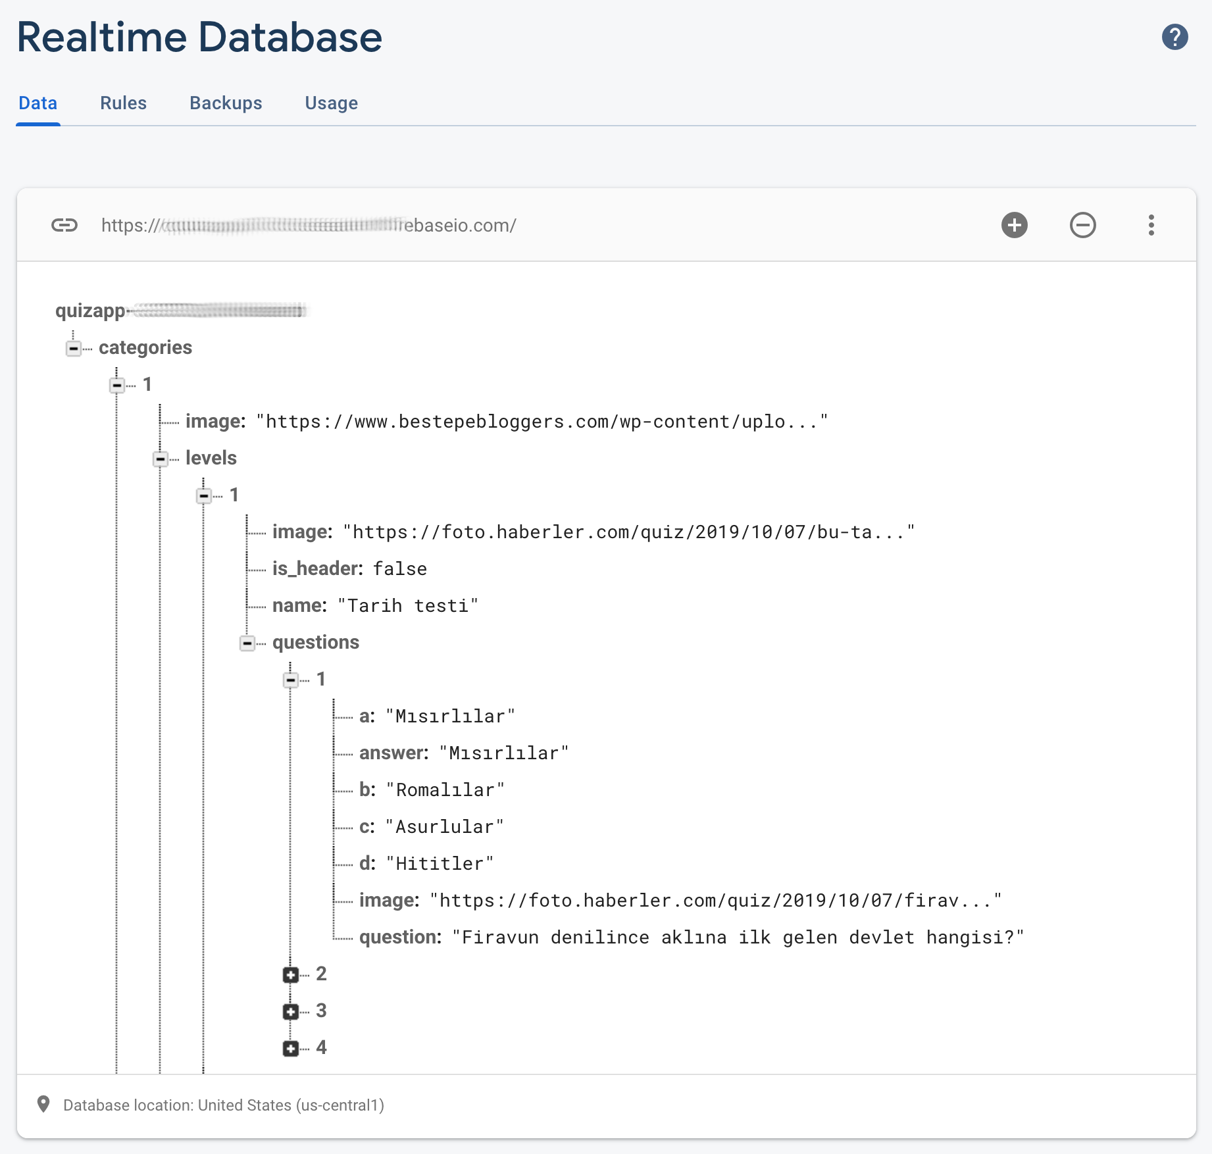This screenshot has height=1154, width=1212.
Task: Switch to the Data tab
Action: pos(38,103)
